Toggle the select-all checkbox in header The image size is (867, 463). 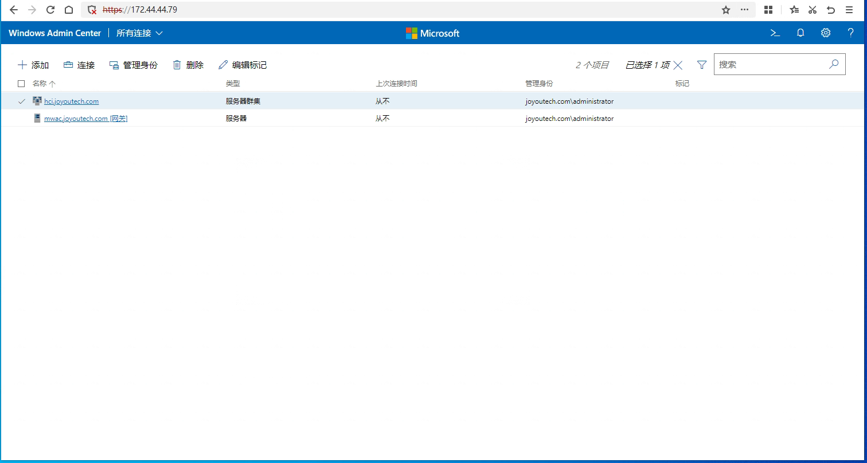21,84
